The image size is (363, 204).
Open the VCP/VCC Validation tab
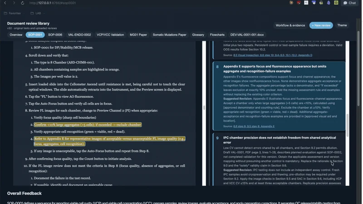pos(110,35)
